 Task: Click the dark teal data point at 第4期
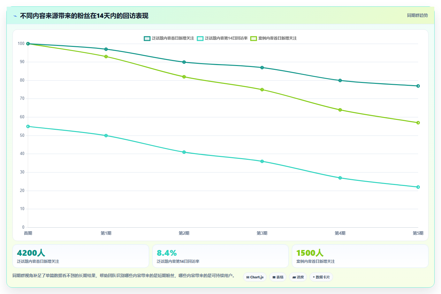coord(340,80)
